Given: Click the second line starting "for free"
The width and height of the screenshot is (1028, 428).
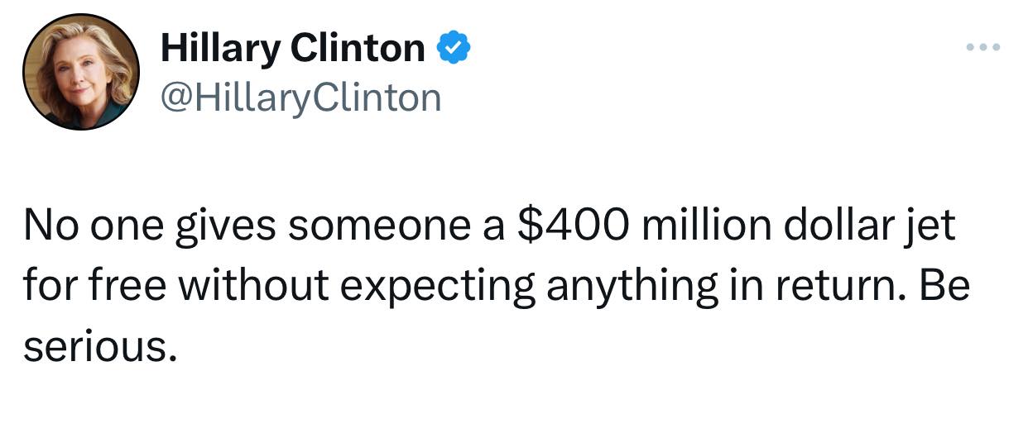Looking at the screenshot, I should [x=497, y=286].
